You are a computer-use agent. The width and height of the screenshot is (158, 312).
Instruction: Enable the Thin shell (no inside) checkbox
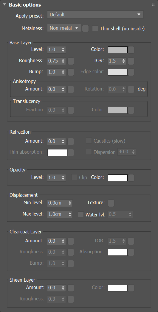click(95, 29)
